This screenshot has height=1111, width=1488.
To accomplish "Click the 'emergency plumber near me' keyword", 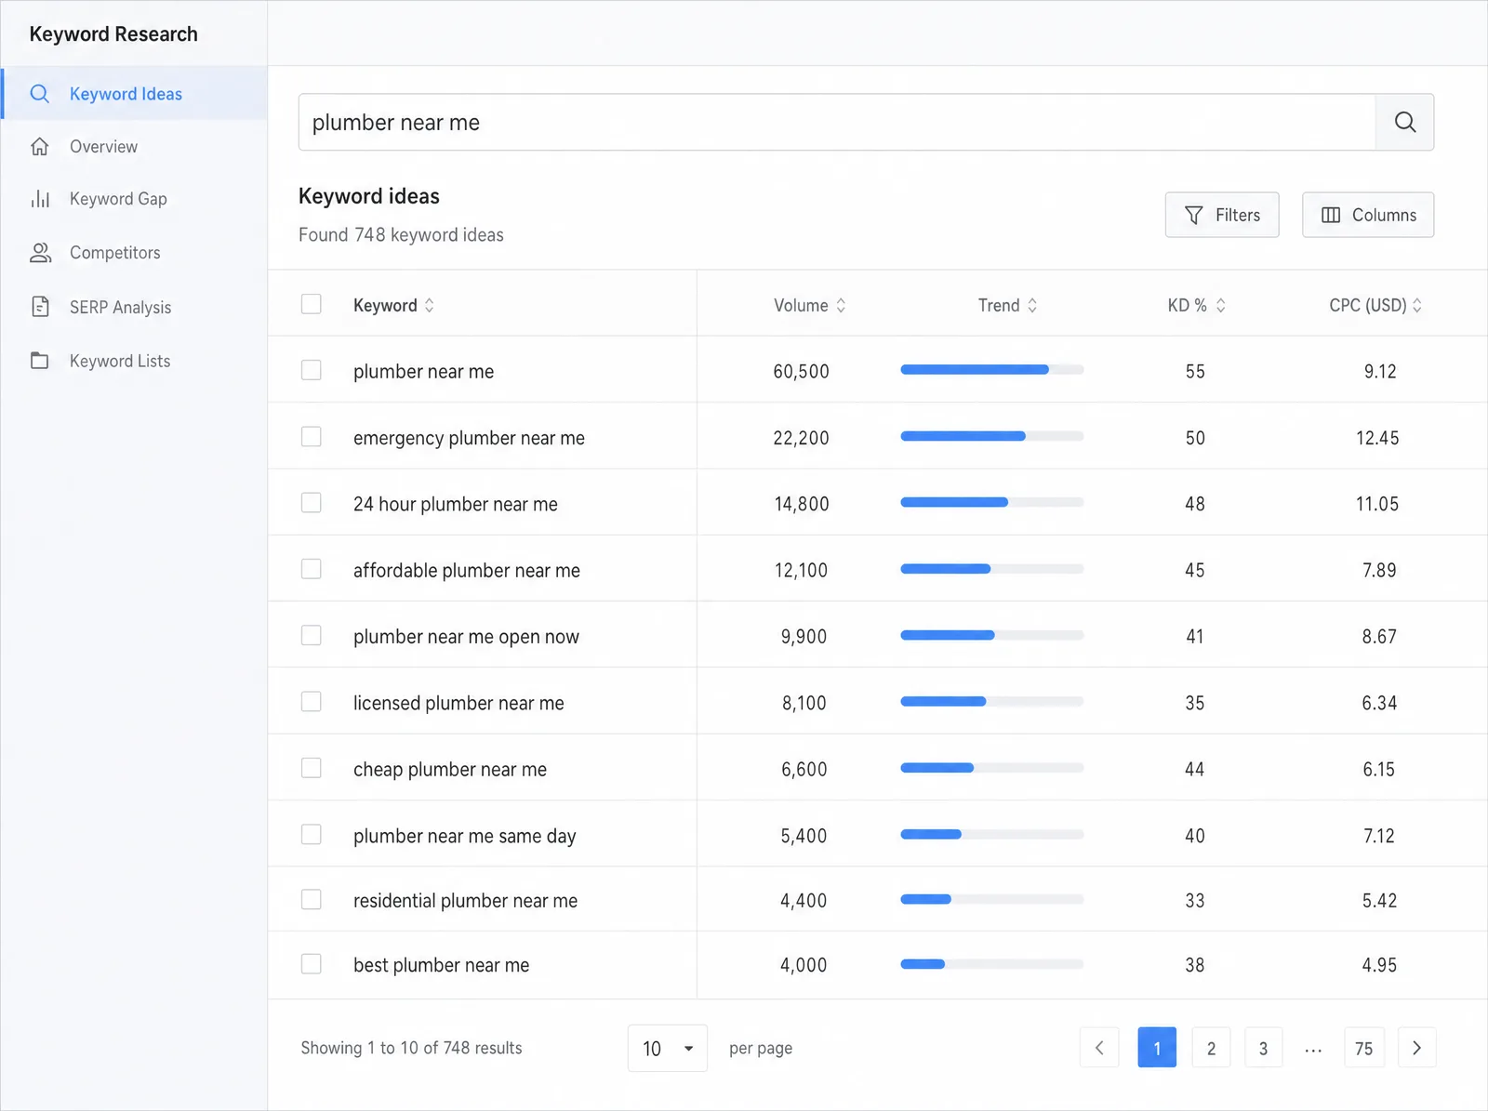I will [469, 438].
